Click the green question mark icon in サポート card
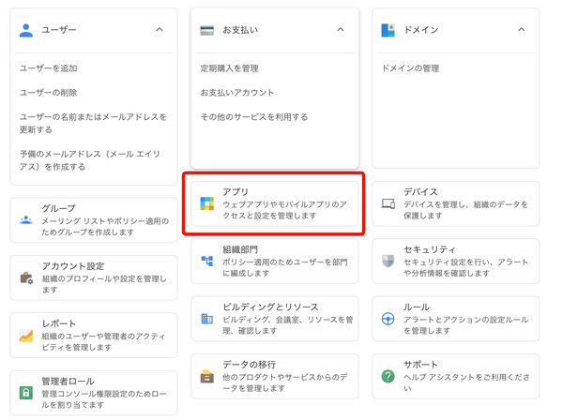This screenshot has width=563, height=420. [388, 376]
